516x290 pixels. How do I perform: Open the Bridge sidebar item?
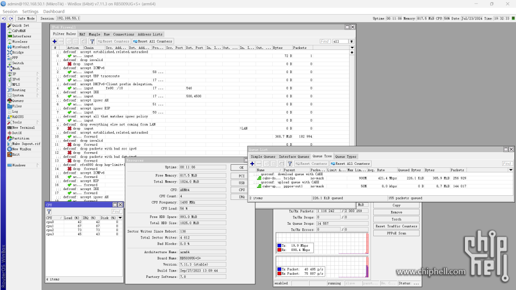coord(18,52)
